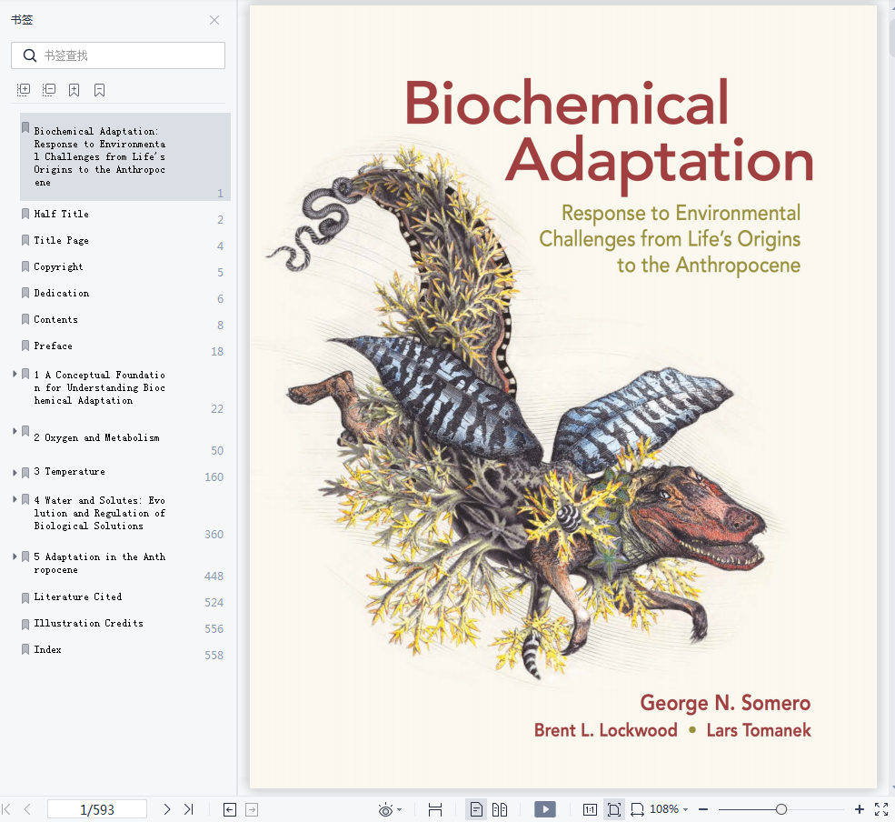The height and width of the screenshot is (822, 895).
Task: Go to the previous page
Action: 27,809
